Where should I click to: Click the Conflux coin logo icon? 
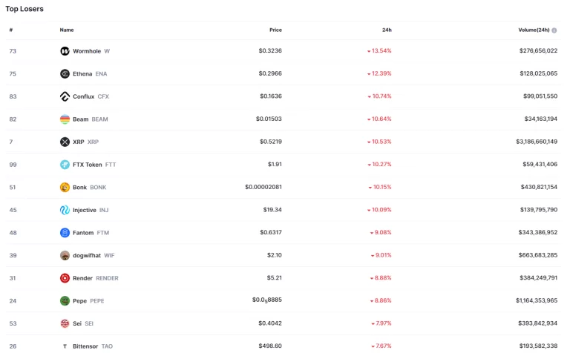pos(65,96)
